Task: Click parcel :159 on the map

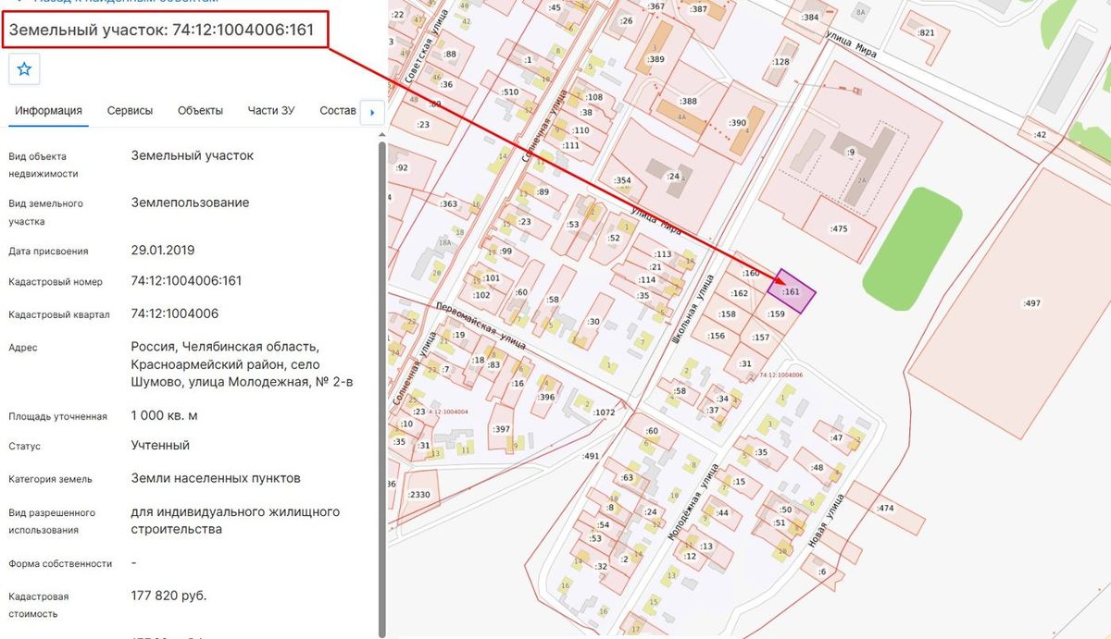Action: tap(776, 314)
